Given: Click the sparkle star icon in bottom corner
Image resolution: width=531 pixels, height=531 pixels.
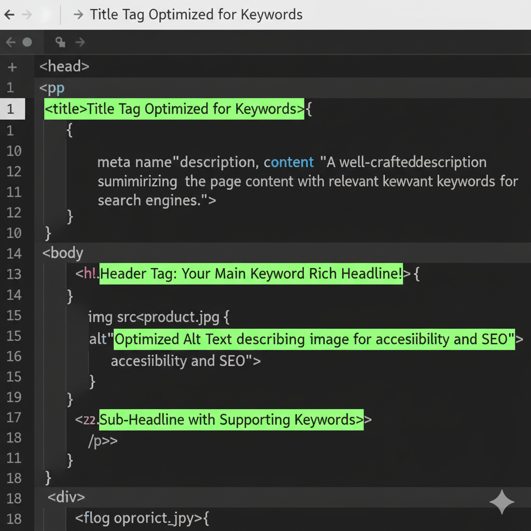Looking at the screenshot, I should point(501,502).
